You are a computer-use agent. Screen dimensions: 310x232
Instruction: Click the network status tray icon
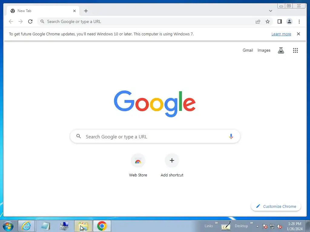(272, 226)
